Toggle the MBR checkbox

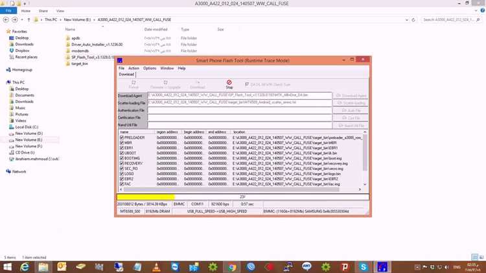(x=122, y=143)
